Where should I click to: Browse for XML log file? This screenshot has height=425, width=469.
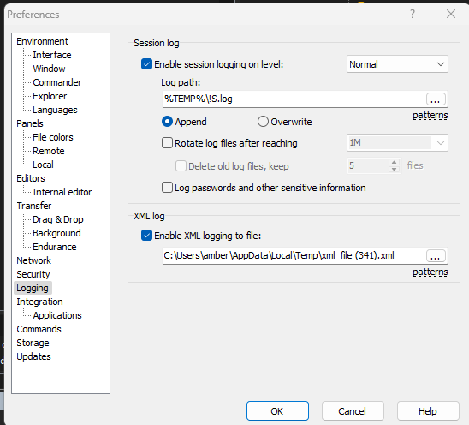tap(436, 256)
